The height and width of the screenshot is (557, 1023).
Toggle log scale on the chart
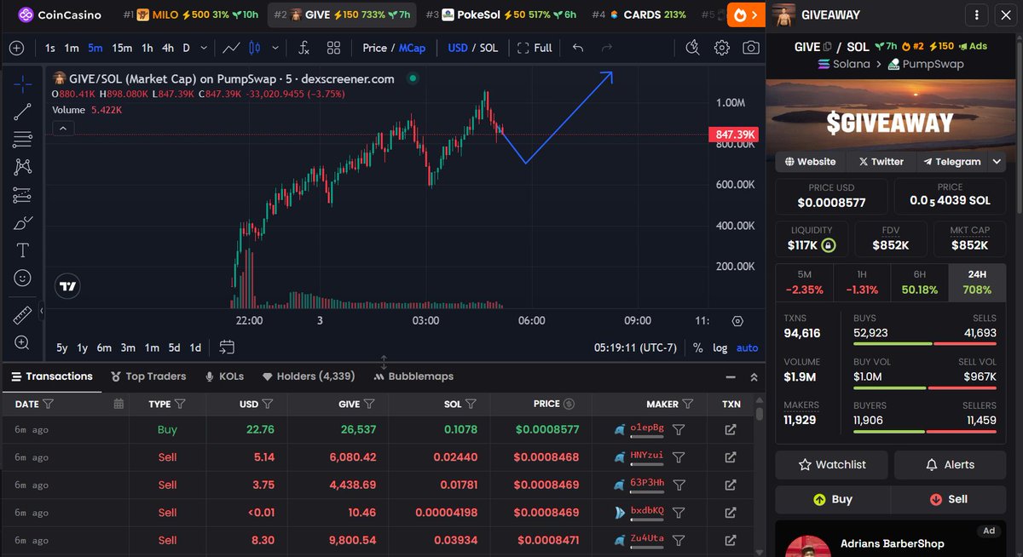click(720, 347)
